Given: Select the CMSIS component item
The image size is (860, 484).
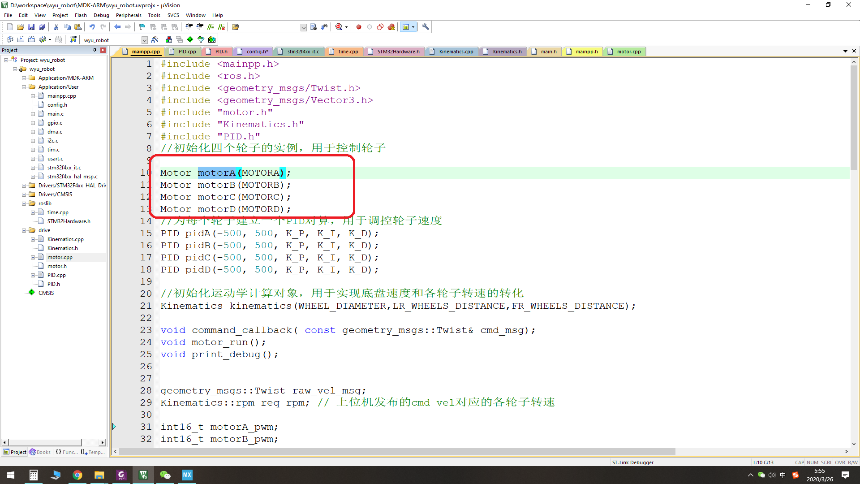Looking at the screenshot, I should pyautogui.click(x=46, y=293).
